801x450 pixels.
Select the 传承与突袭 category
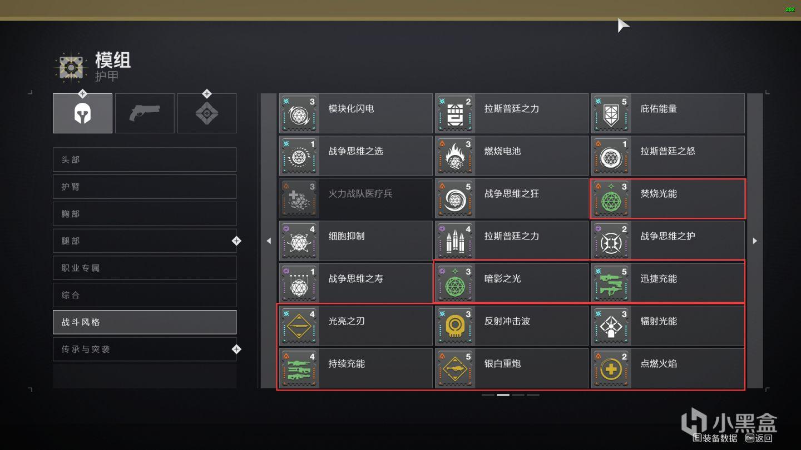(x=145, y=349)
